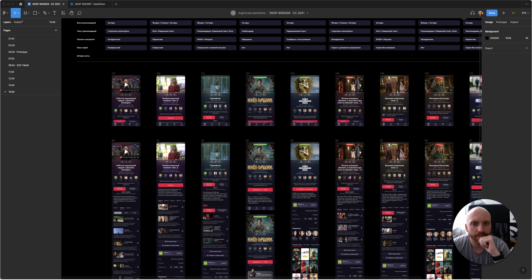The image size is (532, 280).
Task: Select the Add comment tool
Action: click(x=80, y=13)
